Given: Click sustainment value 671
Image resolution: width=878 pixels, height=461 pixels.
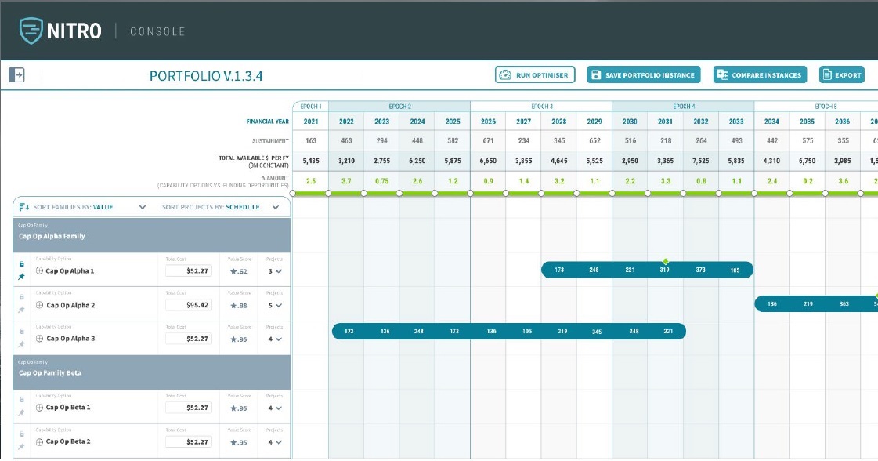Looking at the screenshot, I should (x=488, y=141).
